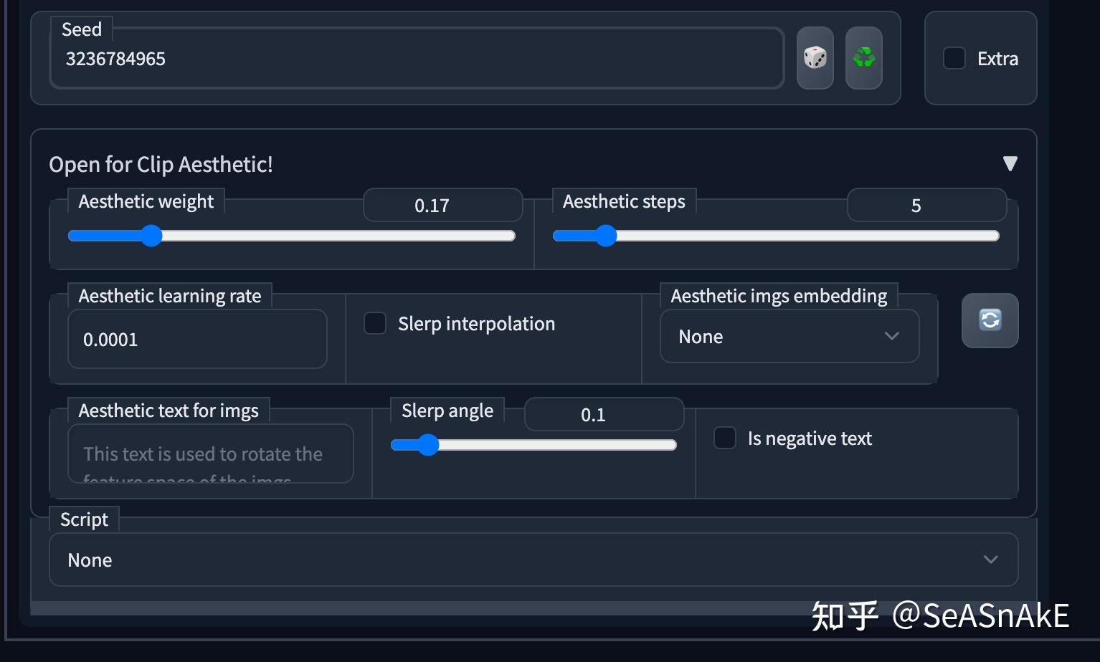The height and width of the screenshot is (662, 1100).
Task: Reuse previous seed via the recycle icon
Action: (863, 58)
